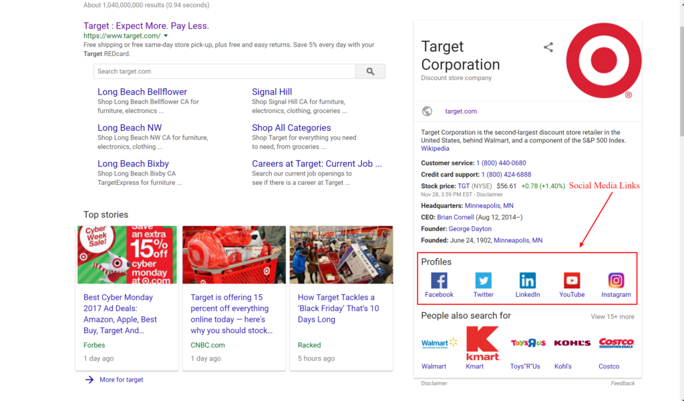Click the Search target.com input field
This screenshot has height=401, width=684.
pyautogui.click(x=224, y=71)
